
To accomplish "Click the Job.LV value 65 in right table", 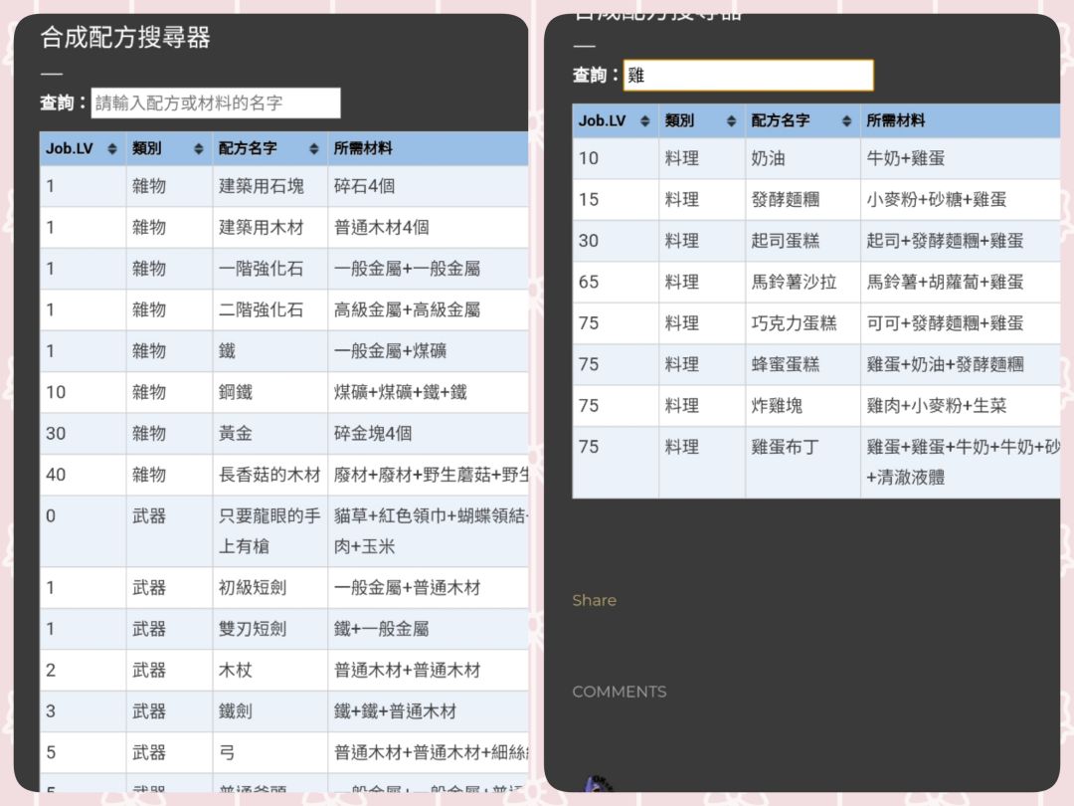I will (589, 282).
